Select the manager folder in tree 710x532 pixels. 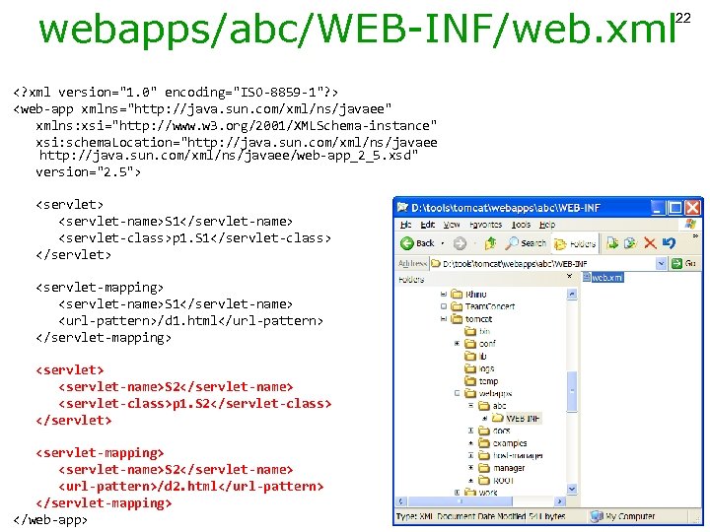[502, 468]
